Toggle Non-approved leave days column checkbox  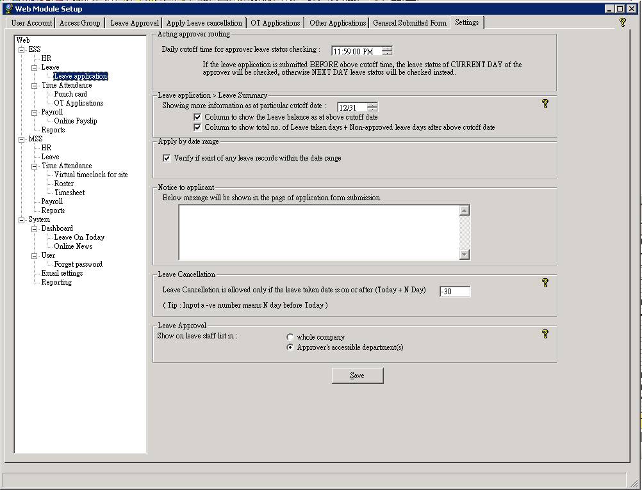pyautogui.click(x=198, y=127)
